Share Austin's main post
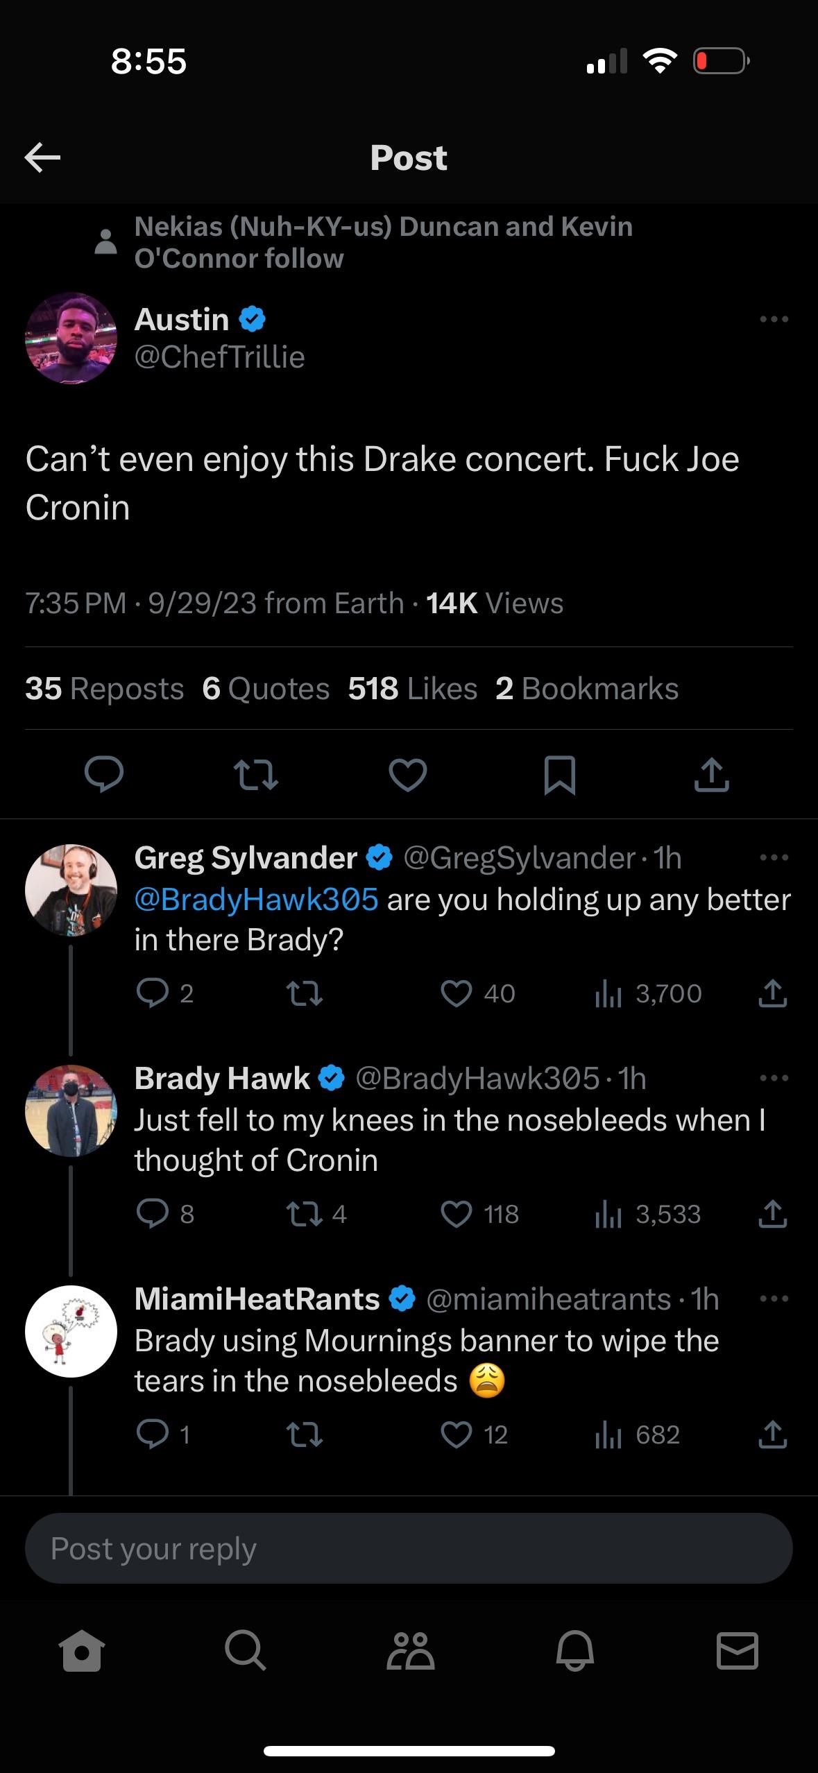The image size is (818, 1773). click(x=711, y=775)
